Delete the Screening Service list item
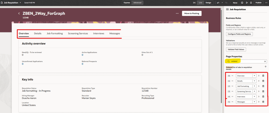269x113 pixels. [x=263, y=91]
